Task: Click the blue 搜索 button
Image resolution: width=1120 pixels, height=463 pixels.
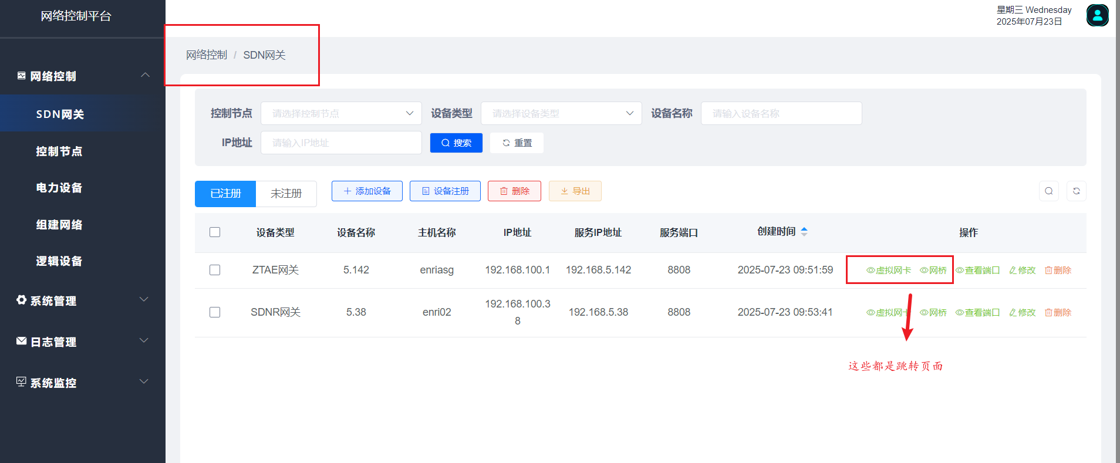Action: (x=456, y=143)
